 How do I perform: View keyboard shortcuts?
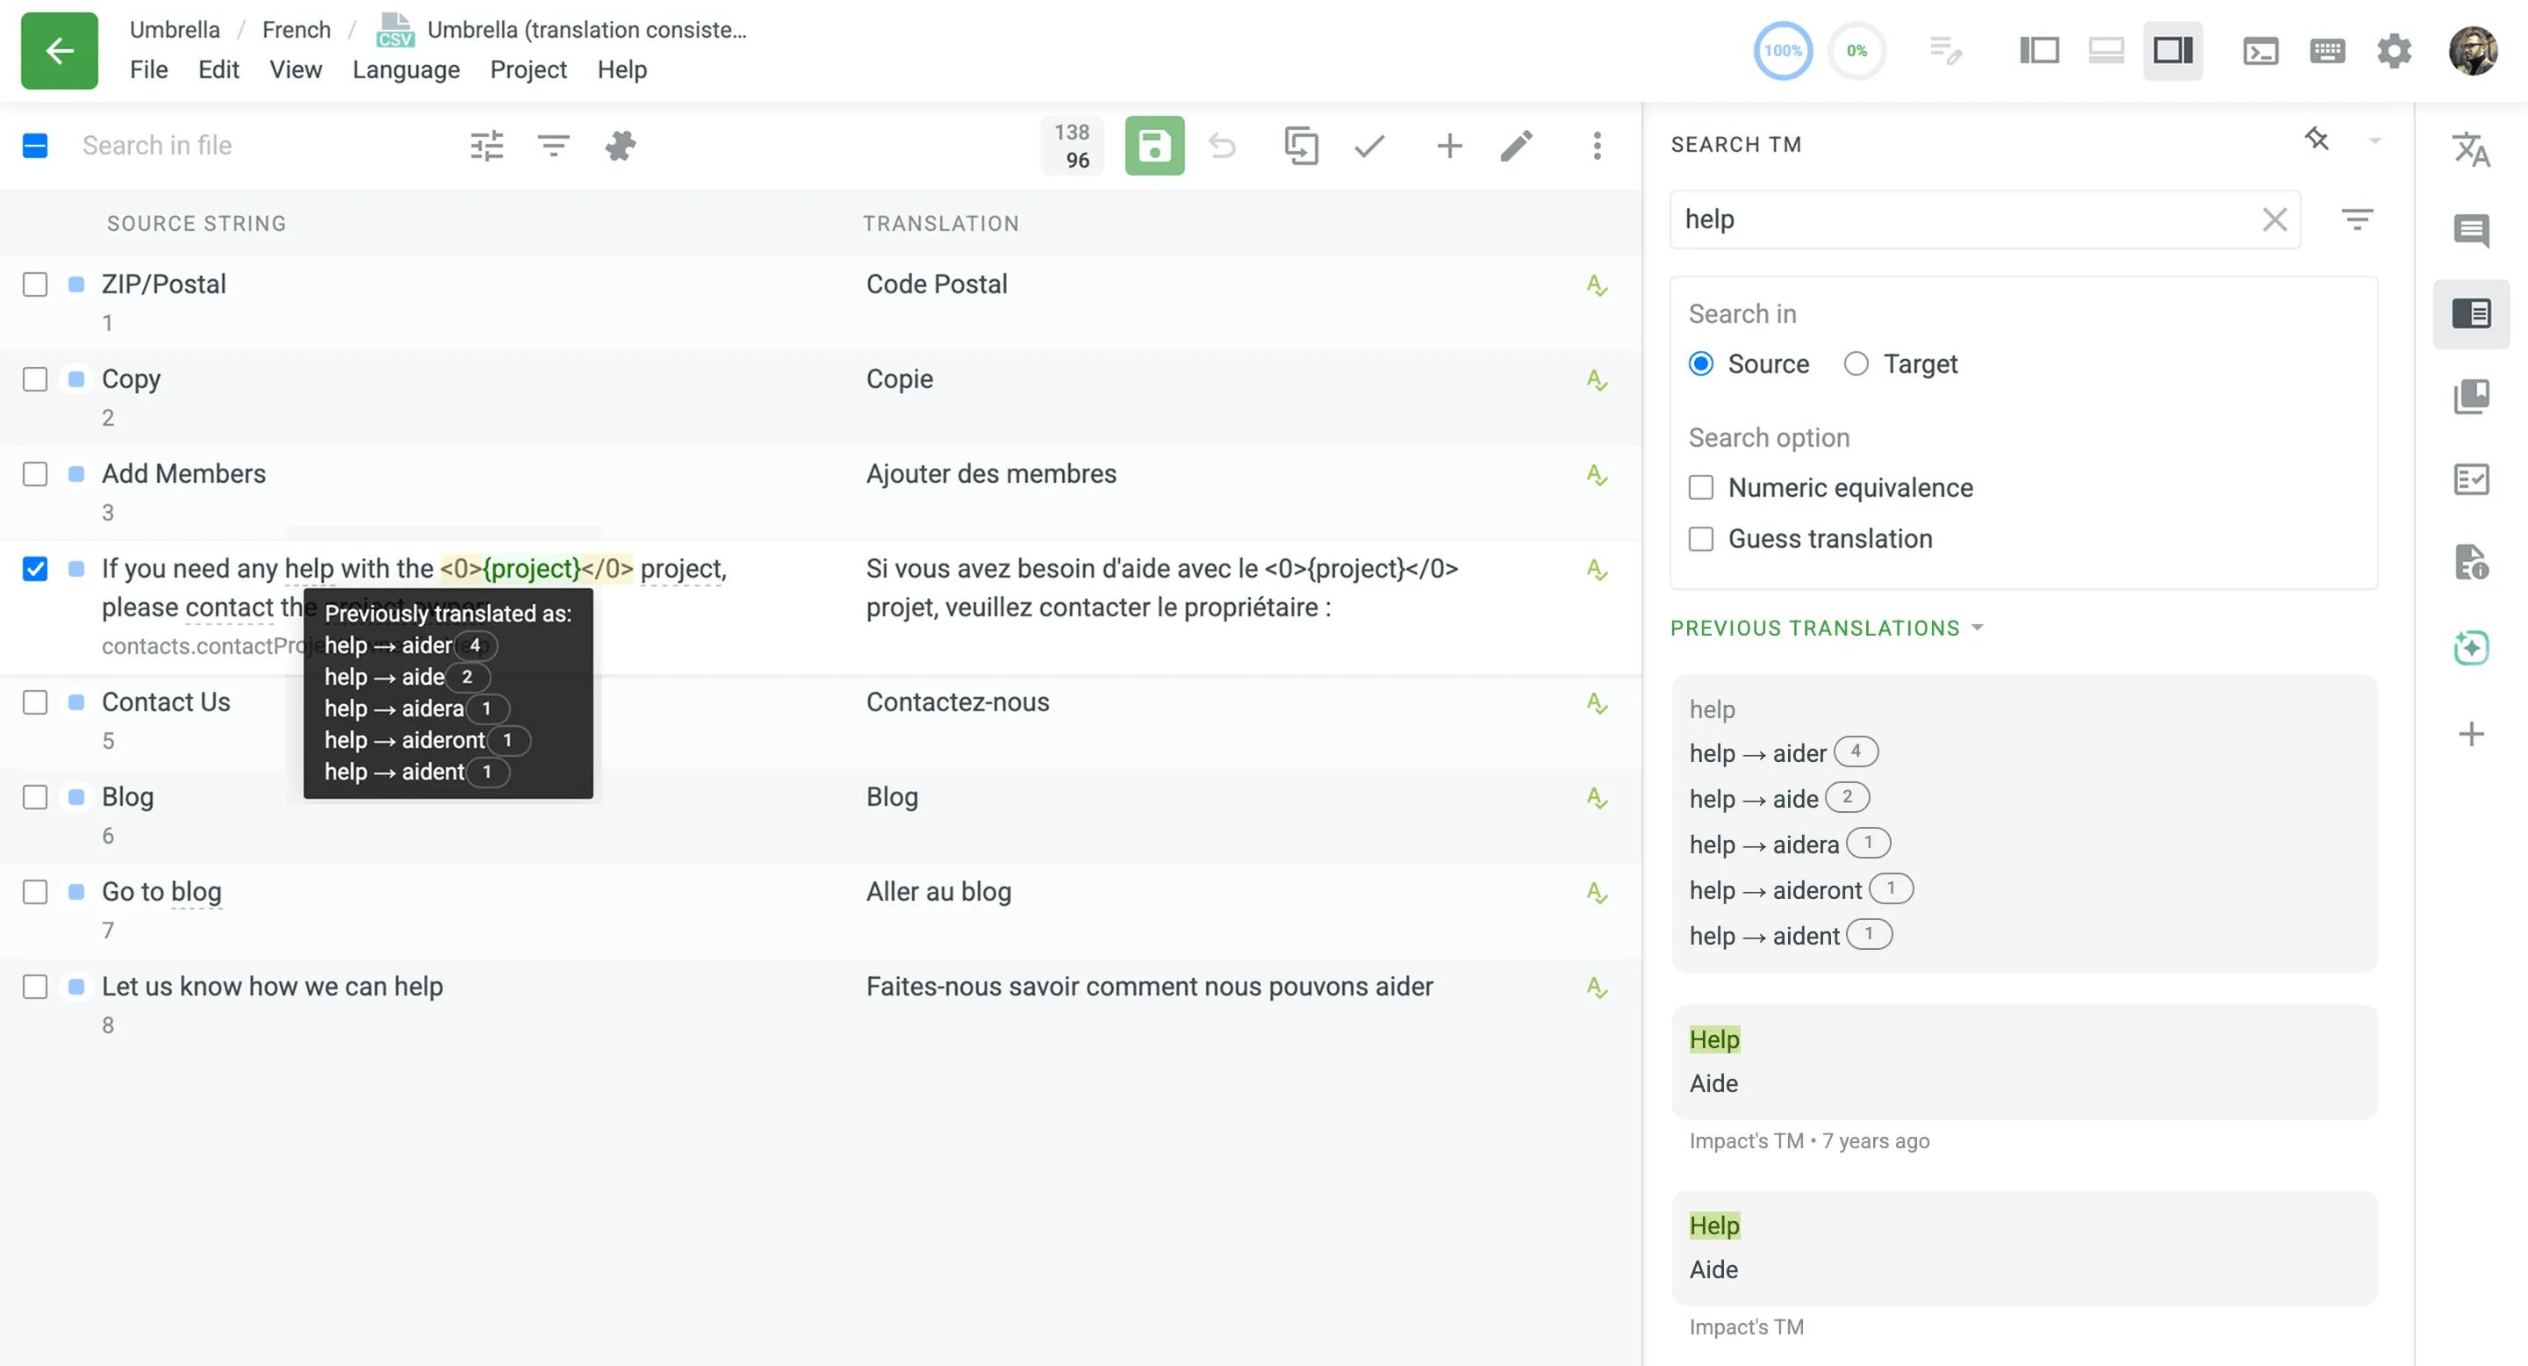2328,50
